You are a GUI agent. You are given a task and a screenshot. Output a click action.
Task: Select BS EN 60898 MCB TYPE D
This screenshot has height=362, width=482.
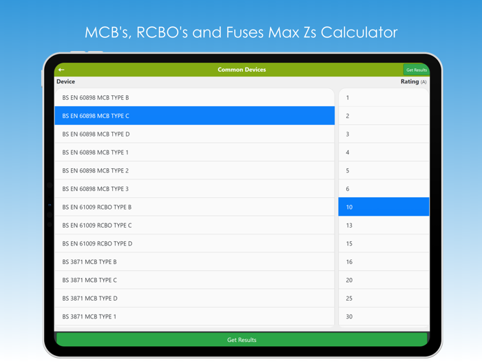[x=194, y=134]
